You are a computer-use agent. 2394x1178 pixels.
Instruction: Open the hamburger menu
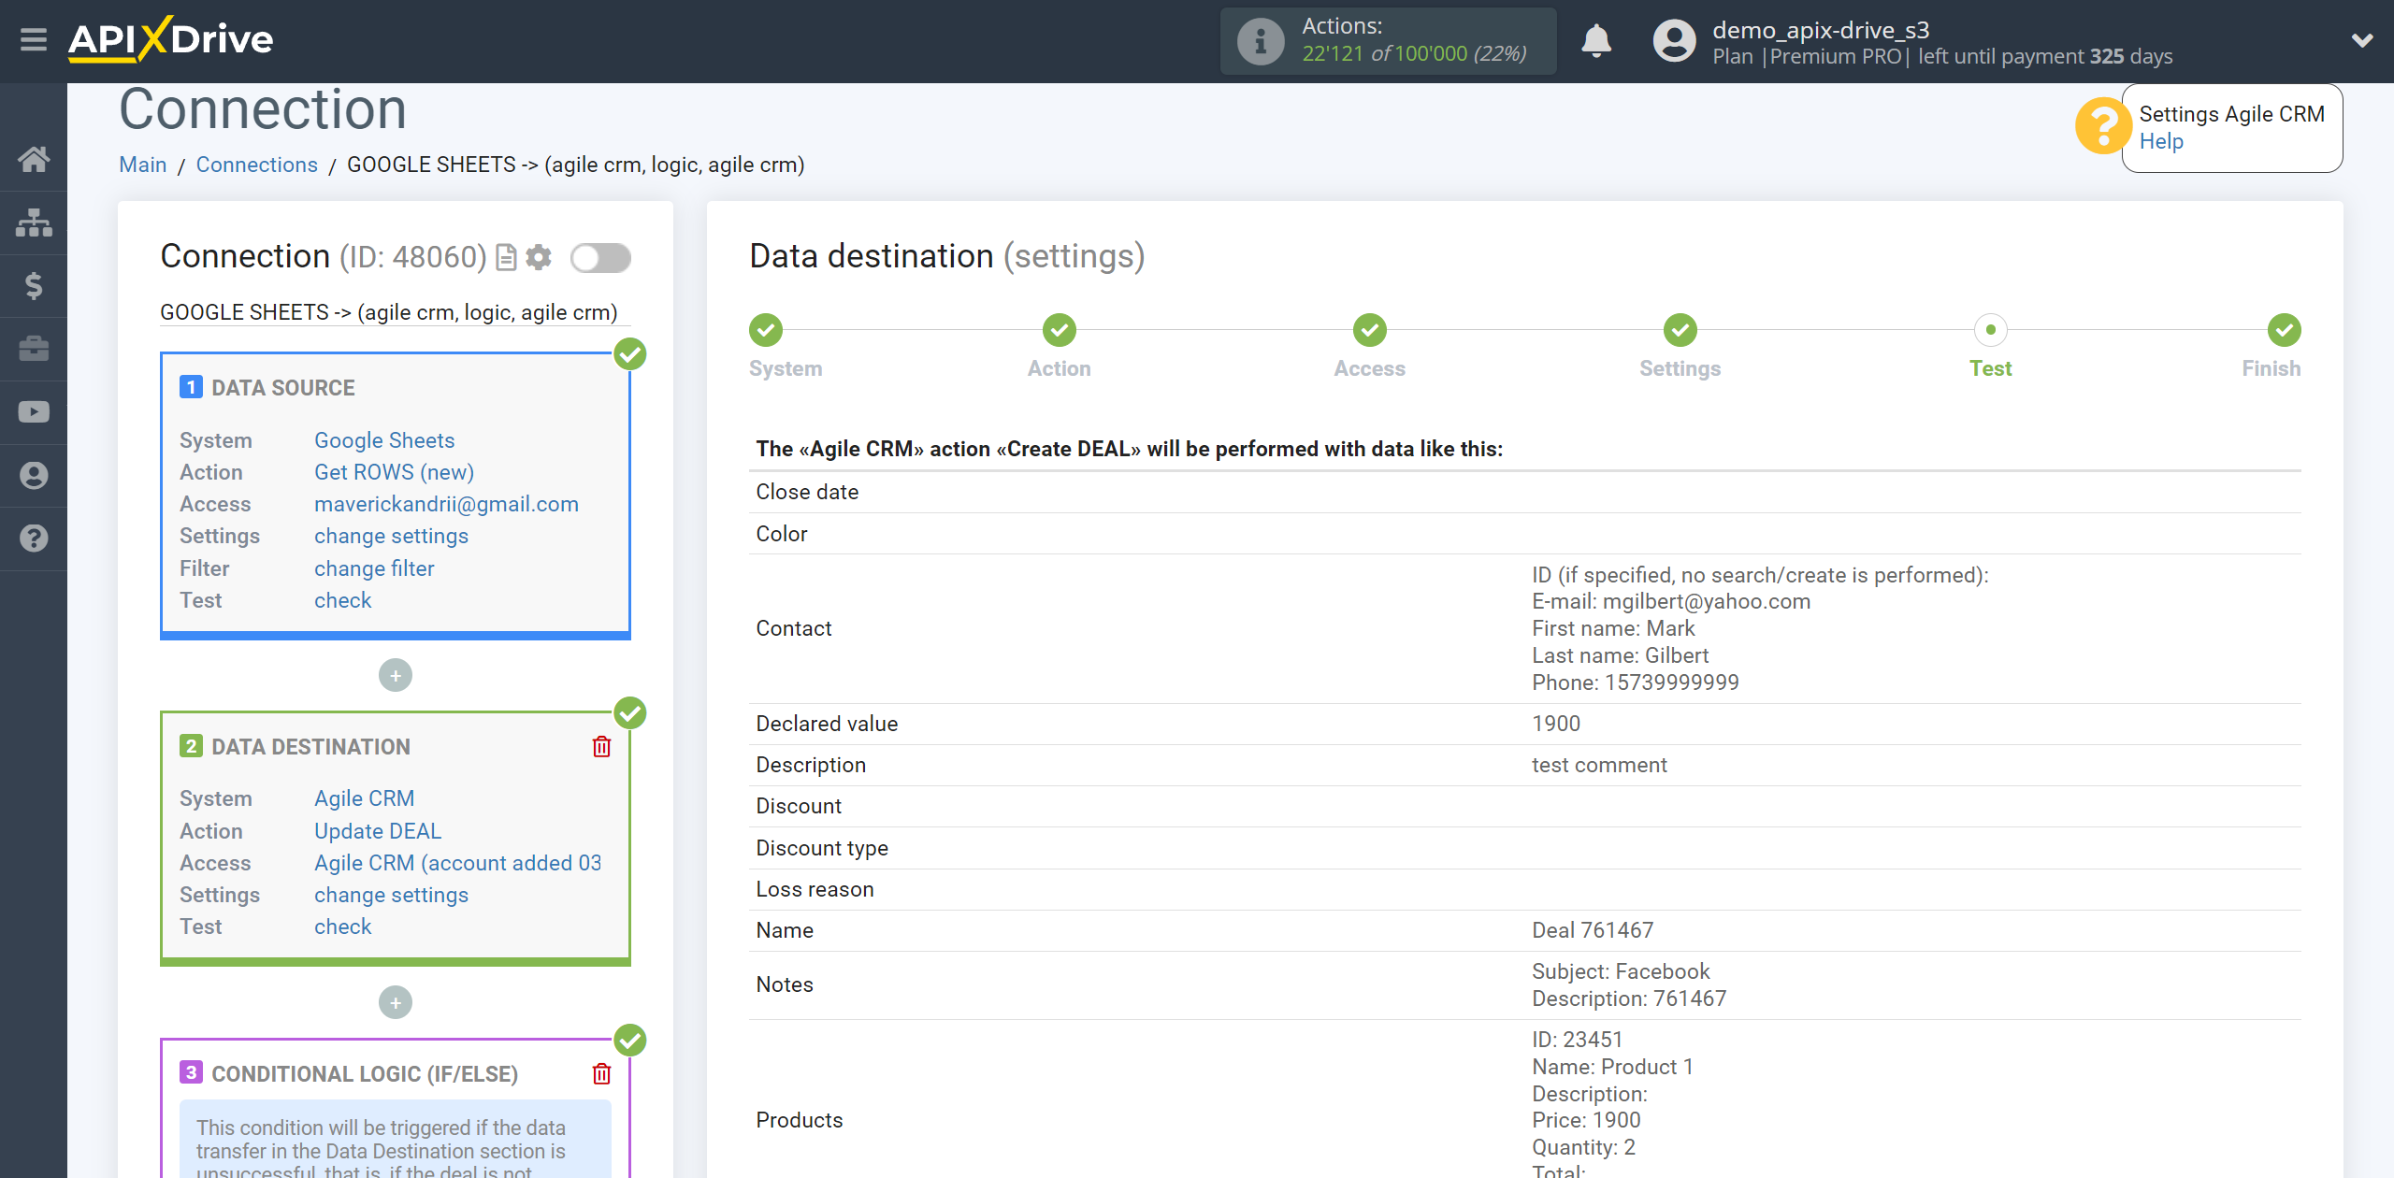coord(34,40)
